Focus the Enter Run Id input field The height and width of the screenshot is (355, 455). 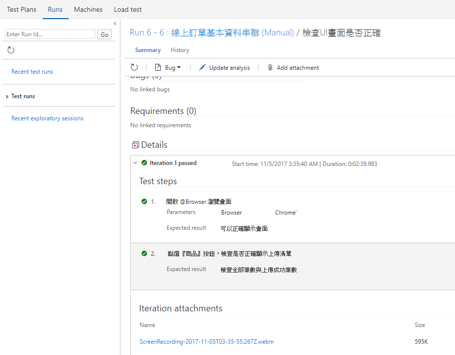(50, 34)
